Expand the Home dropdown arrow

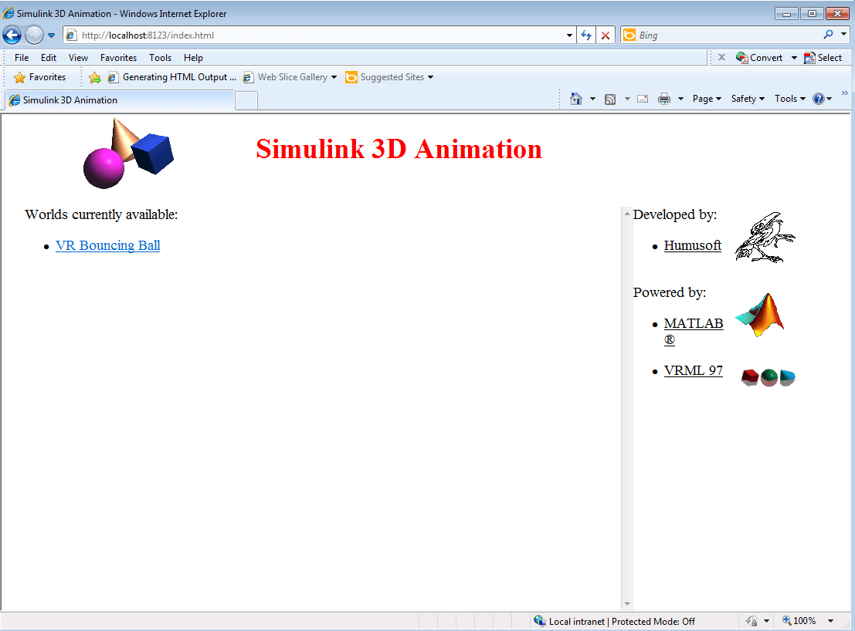592,99
